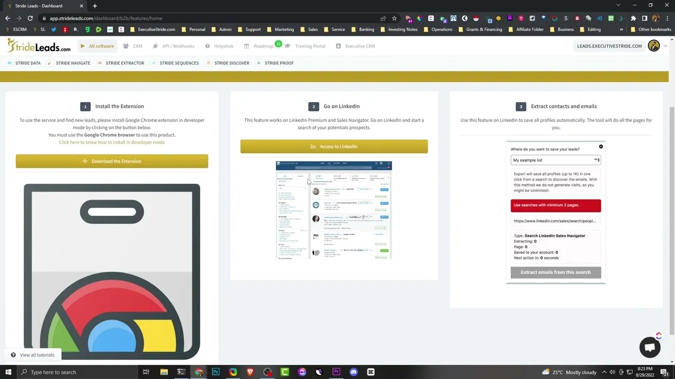Open the Marketing bookmarks folder
Screen dimensions: 675x379
coord(280,29)
